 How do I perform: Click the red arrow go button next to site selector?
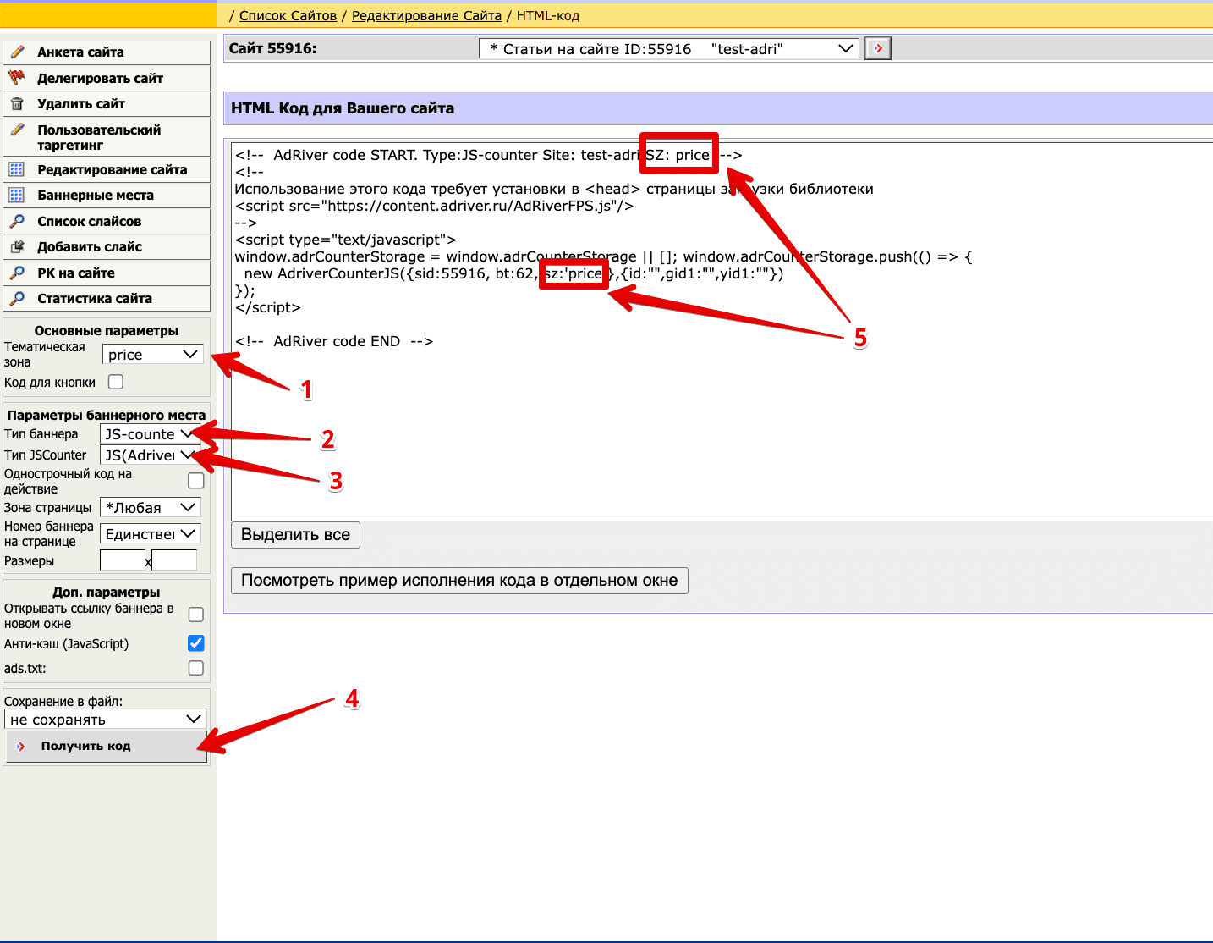[878, 48]
